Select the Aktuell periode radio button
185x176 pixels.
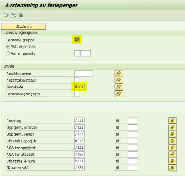8,47
